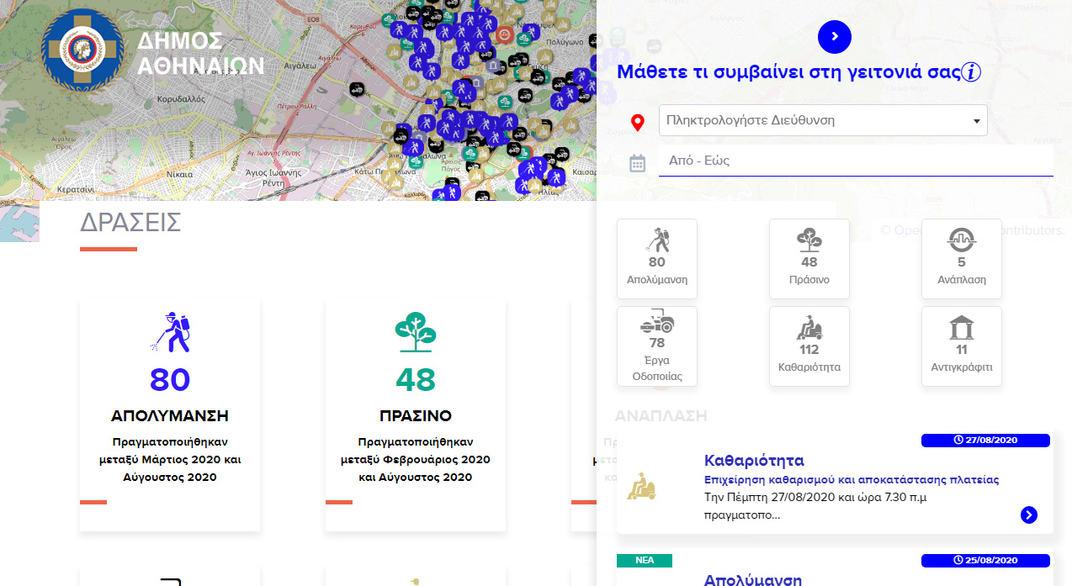Screen dimensions: 1072x586
Task: Click the 27/08/2020 date badge
Action: point(985,441)
